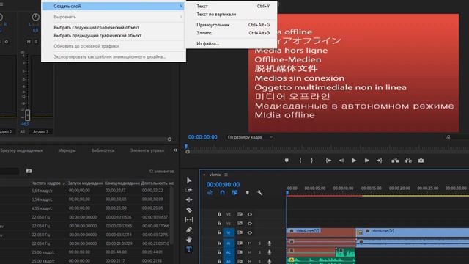Switch to Браузер медиаданных tab
The height and width of the screenshot is (264, 469).
click(x=21, y=150)
